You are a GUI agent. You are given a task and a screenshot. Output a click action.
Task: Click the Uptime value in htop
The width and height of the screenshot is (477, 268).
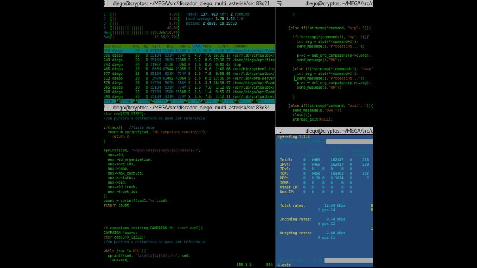(x=219, y=23)
